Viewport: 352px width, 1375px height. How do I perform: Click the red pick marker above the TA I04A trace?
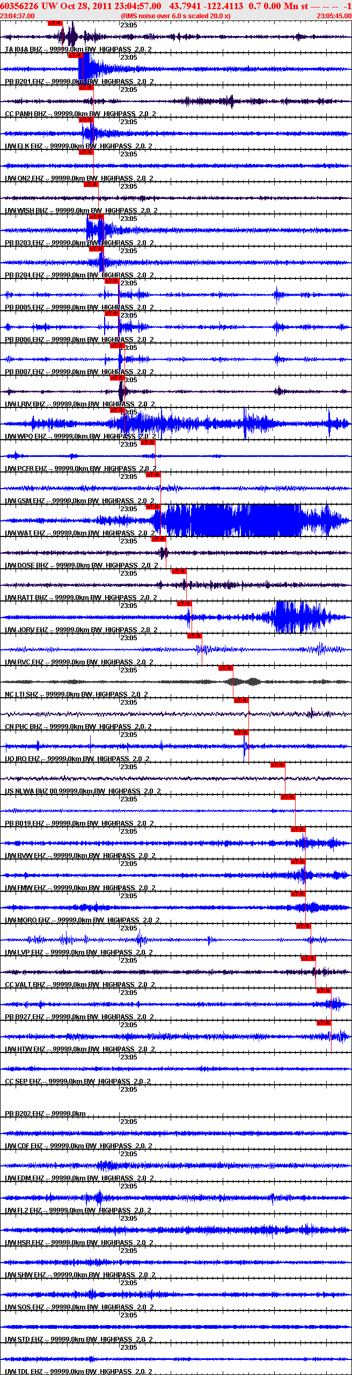55,23
